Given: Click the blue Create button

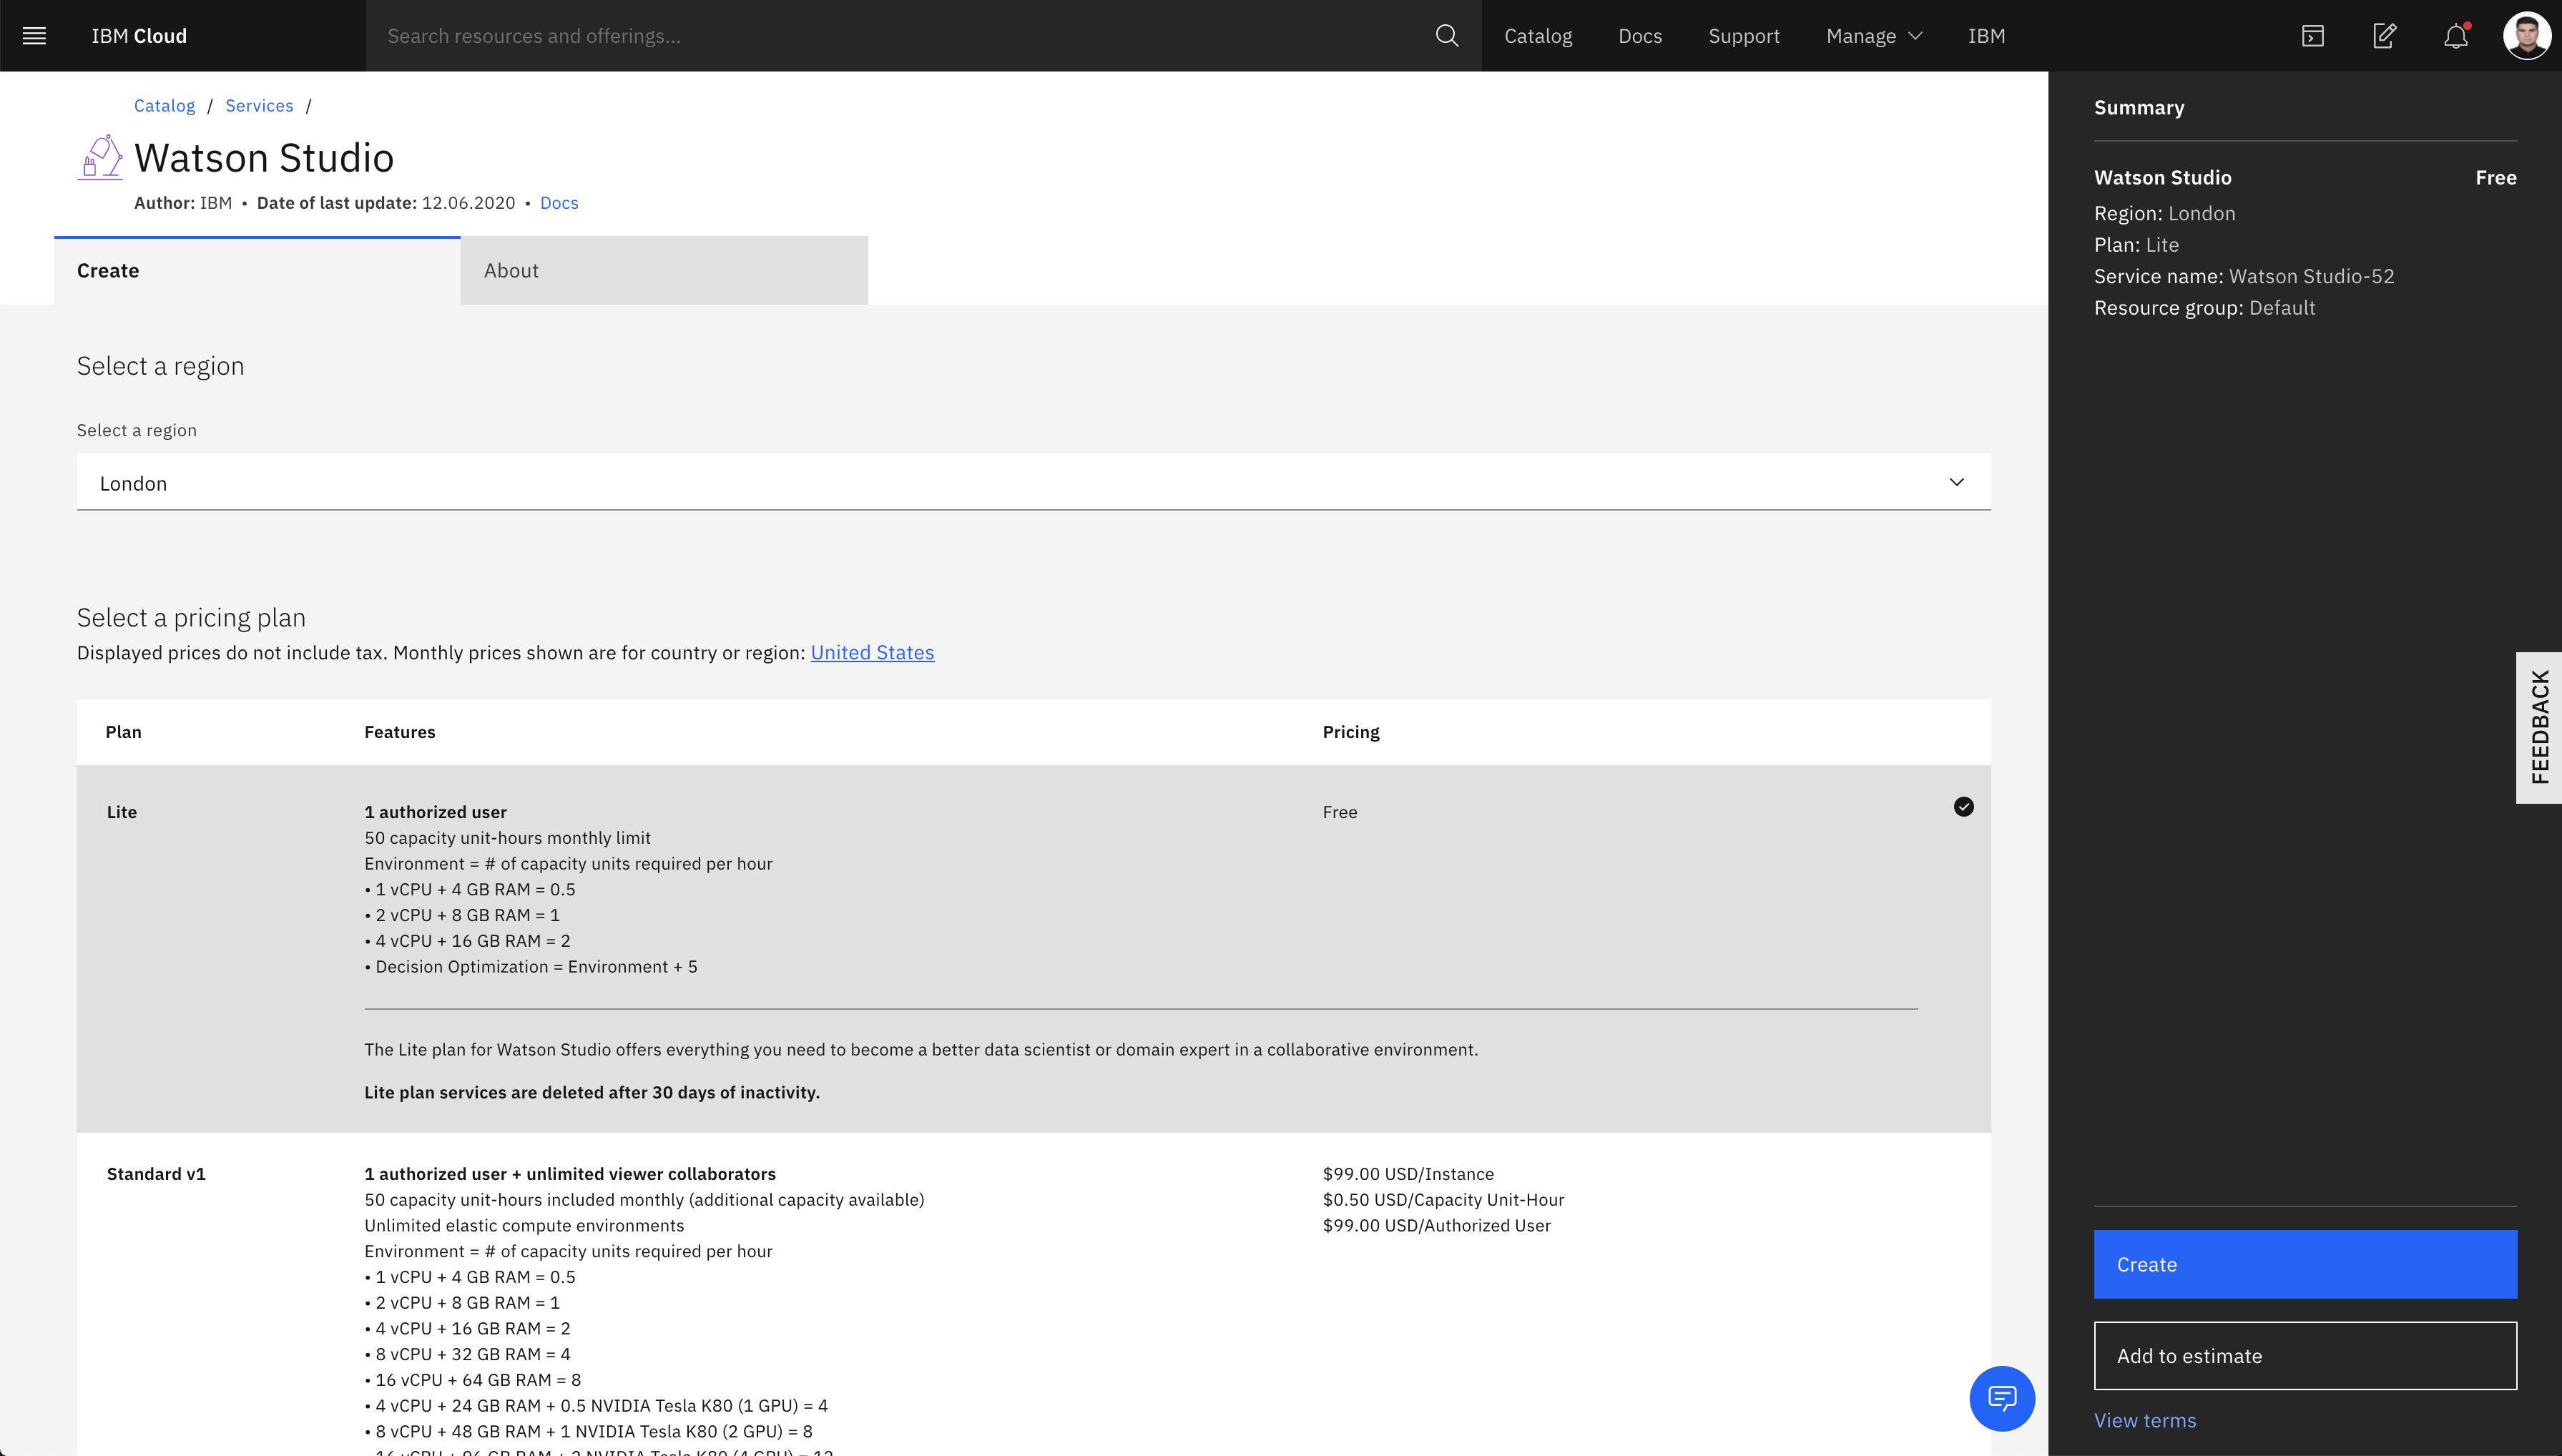Looking at the screenshot, I should coord(2304,1264).
